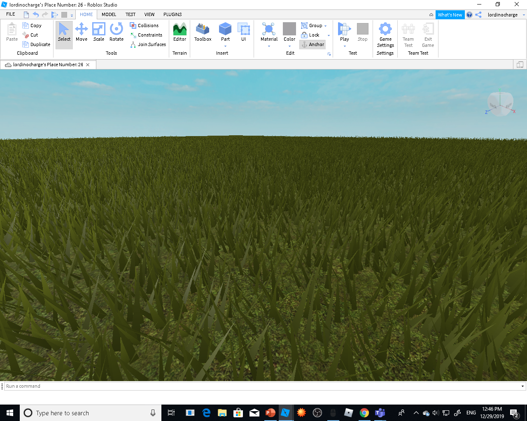This screenshot has height=421, width=527.
Task: Expand the Lock dropdown arrow
Action: coord(329,35)
